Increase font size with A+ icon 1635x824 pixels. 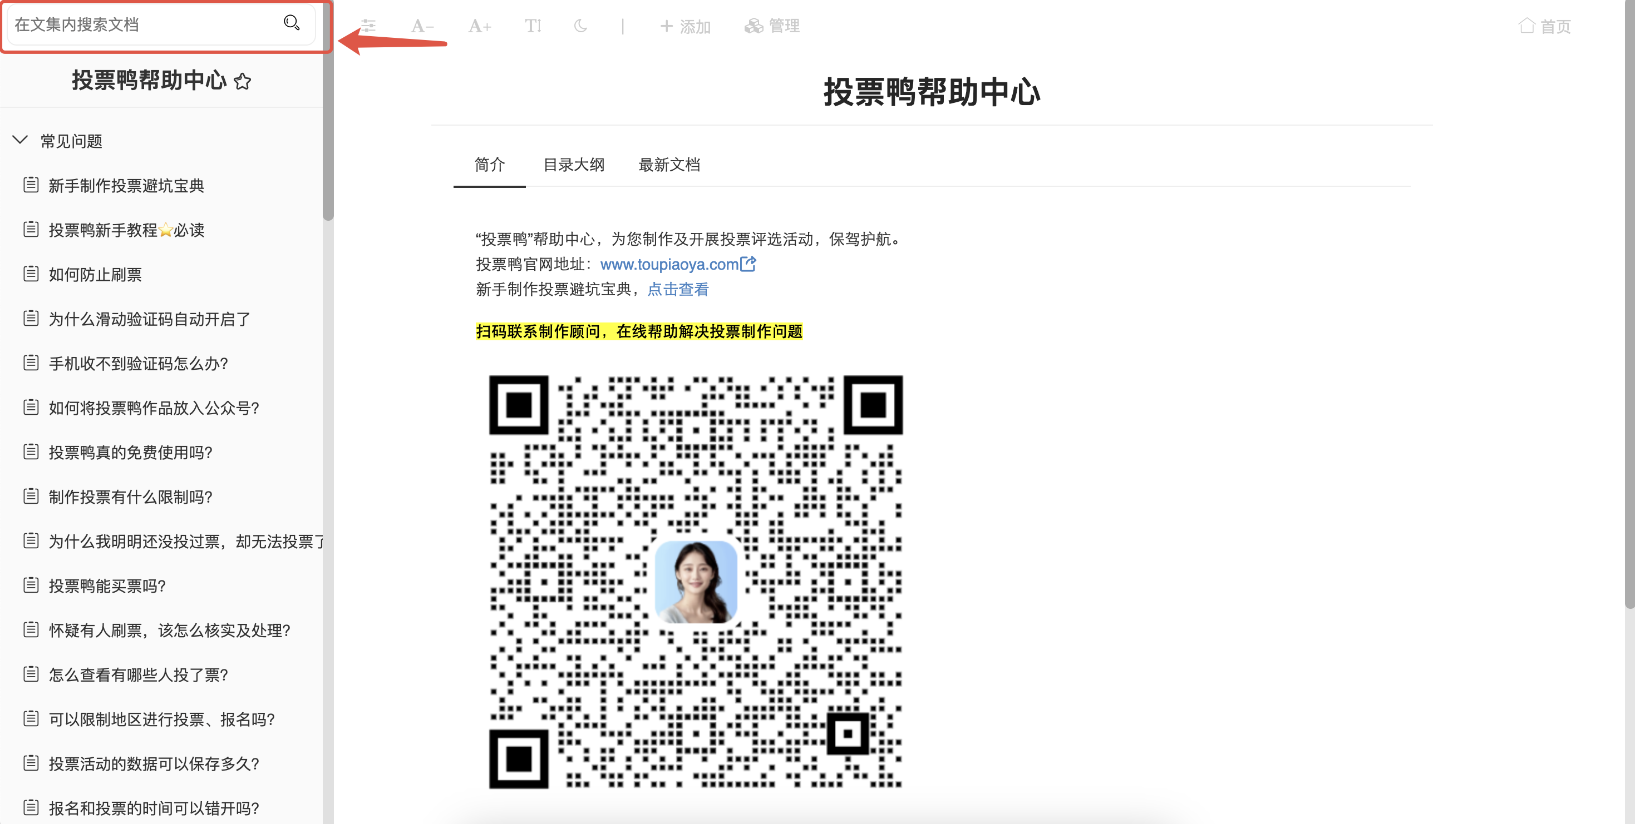pos(479,26)
